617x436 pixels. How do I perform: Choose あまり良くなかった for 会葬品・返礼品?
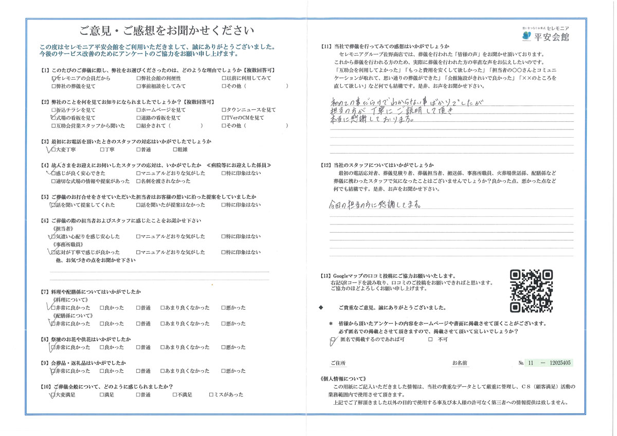(x=162, y=371)
